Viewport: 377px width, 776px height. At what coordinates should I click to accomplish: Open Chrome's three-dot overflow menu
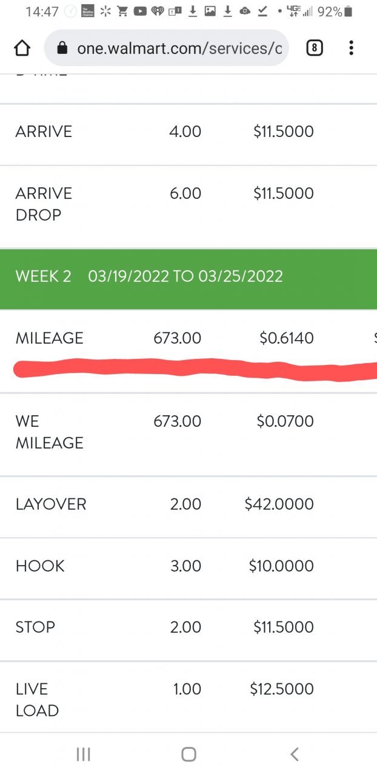pos(351,48)
